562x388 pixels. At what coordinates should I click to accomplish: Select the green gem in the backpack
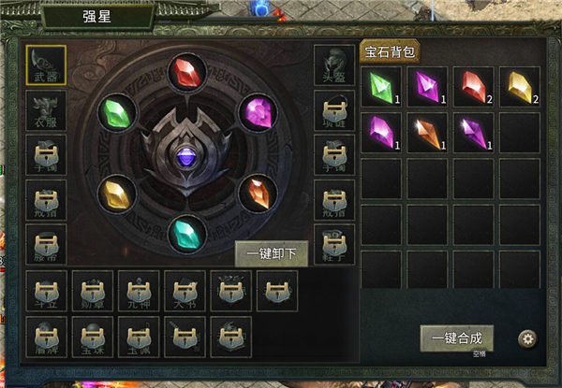click(x=381, y=87)
